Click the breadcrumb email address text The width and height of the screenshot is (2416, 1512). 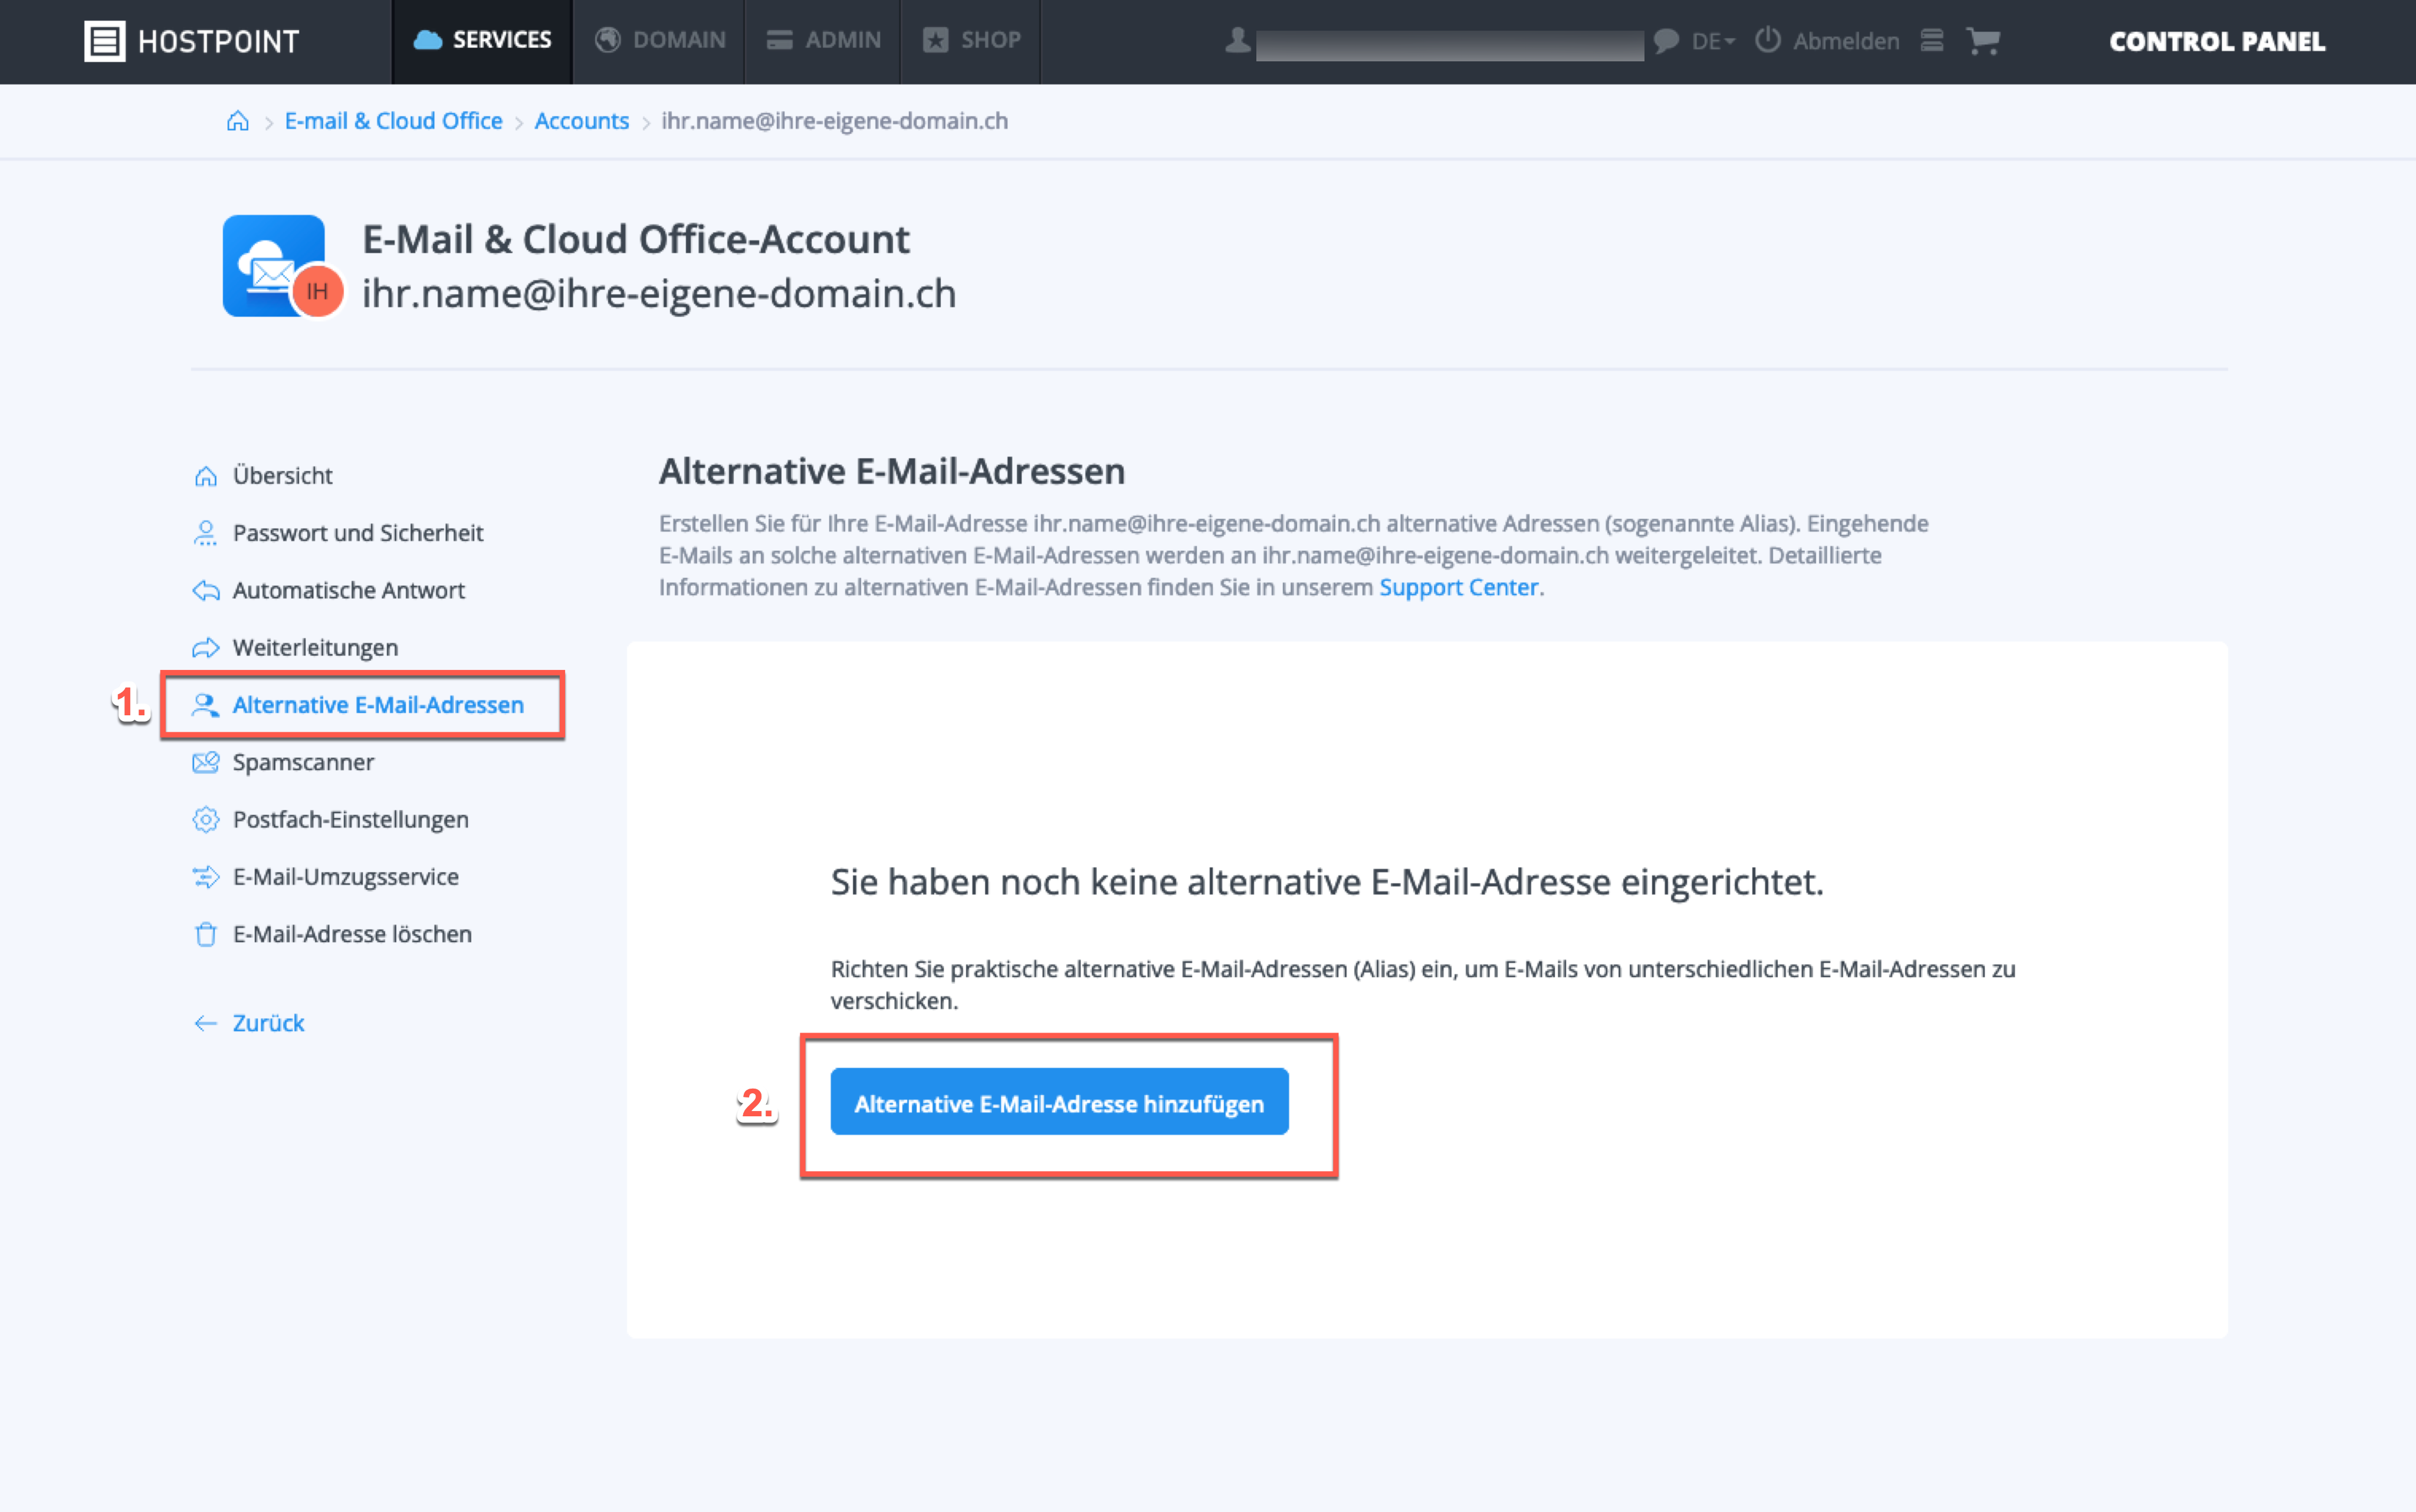click(x=835, y=121)
